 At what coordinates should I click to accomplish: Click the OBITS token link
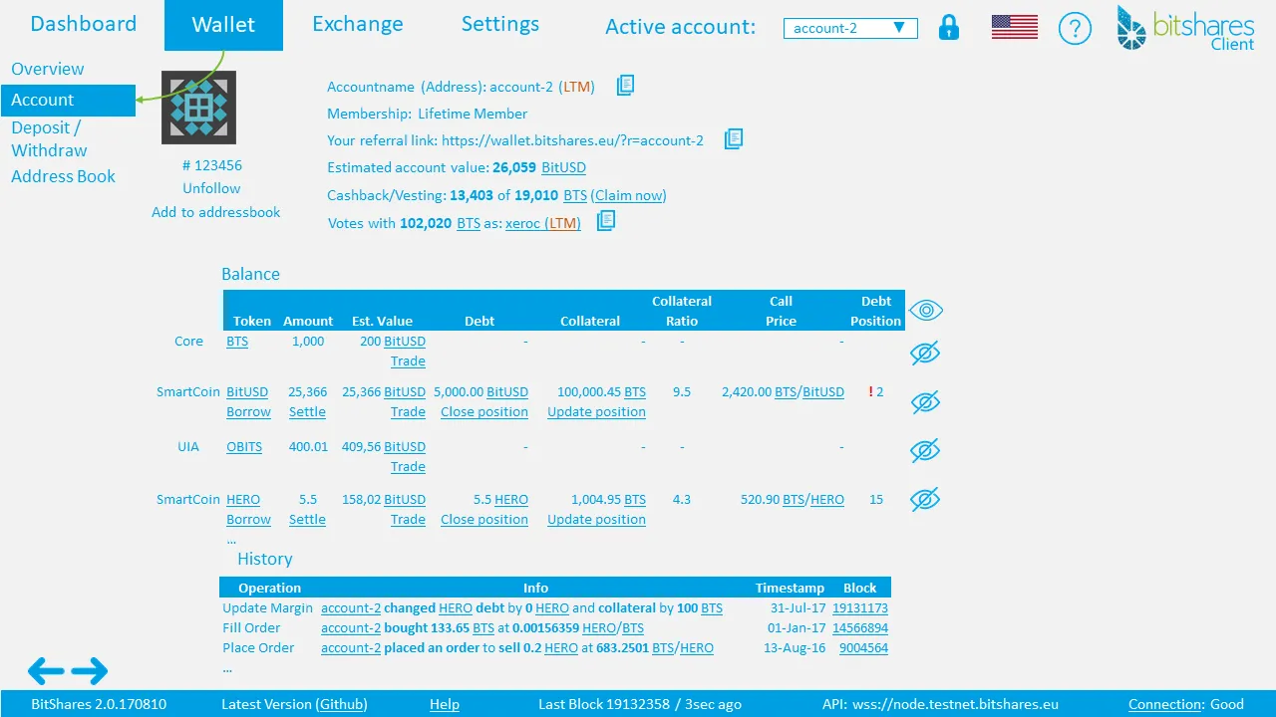[244, 446]
